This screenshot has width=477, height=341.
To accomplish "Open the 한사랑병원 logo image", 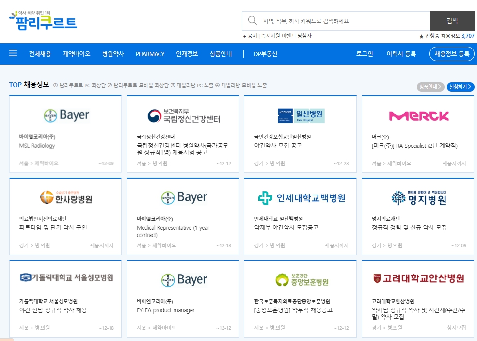I will point(66,197).
